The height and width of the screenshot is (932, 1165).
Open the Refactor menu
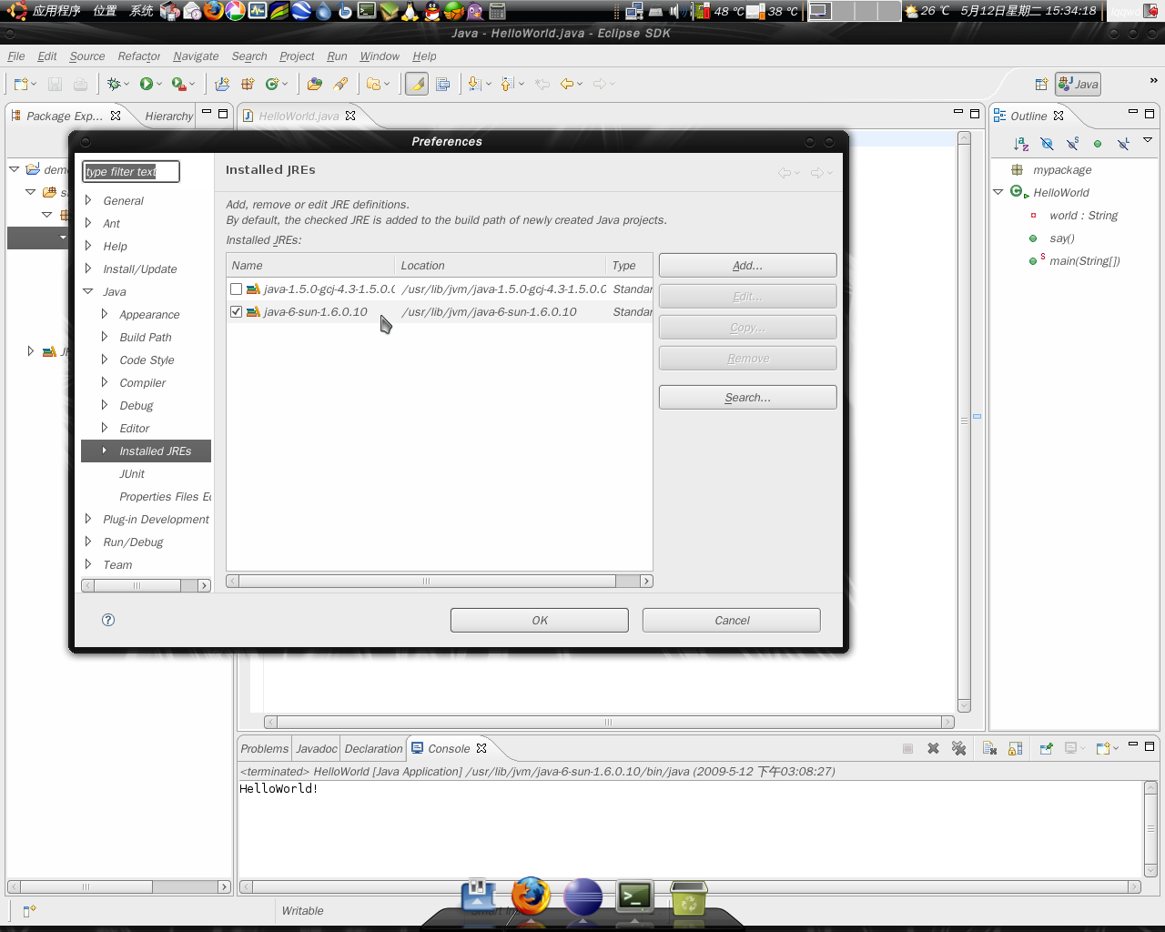coord(139,56)
